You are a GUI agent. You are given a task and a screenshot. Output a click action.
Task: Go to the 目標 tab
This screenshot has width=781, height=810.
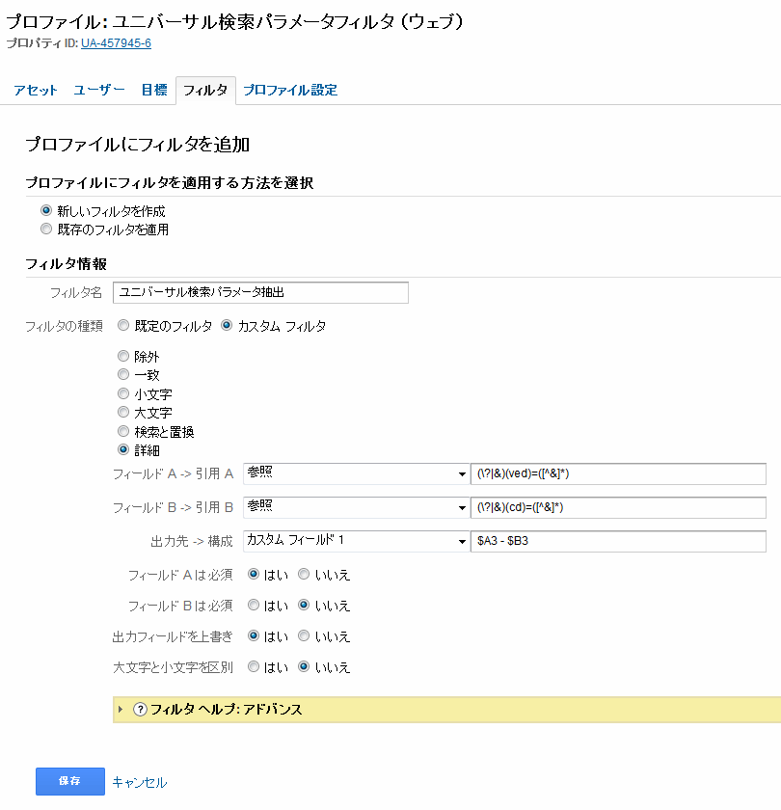click(154, 91)
